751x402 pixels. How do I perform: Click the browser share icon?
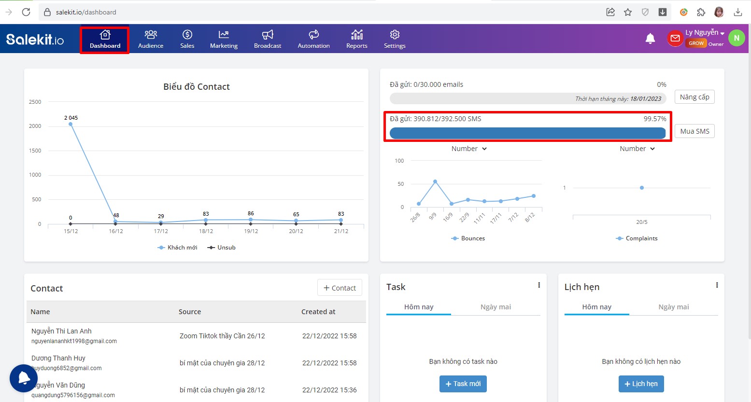610,12
